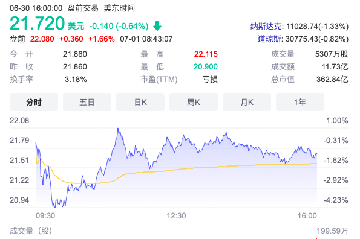Click the 16:00 time axis marker
Screen dimensions: 360x239
[x=307, y=215]
